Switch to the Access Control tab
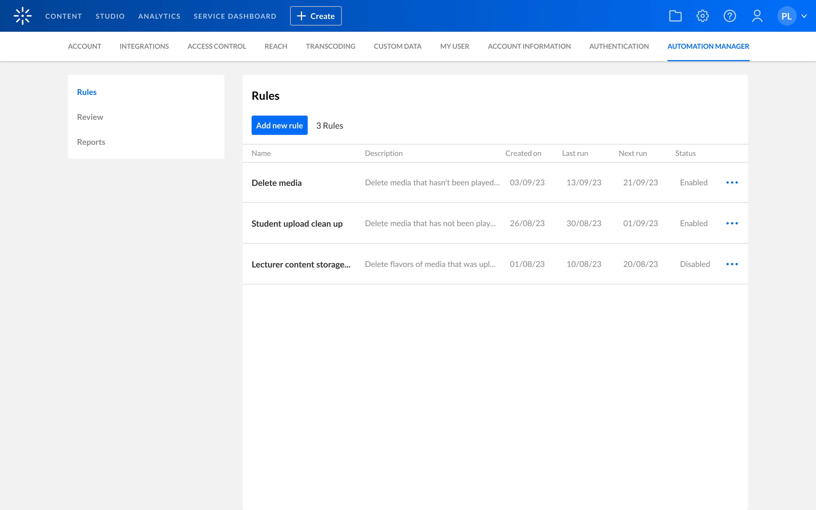Screen dimensions: 816x510 pos(216,46)
